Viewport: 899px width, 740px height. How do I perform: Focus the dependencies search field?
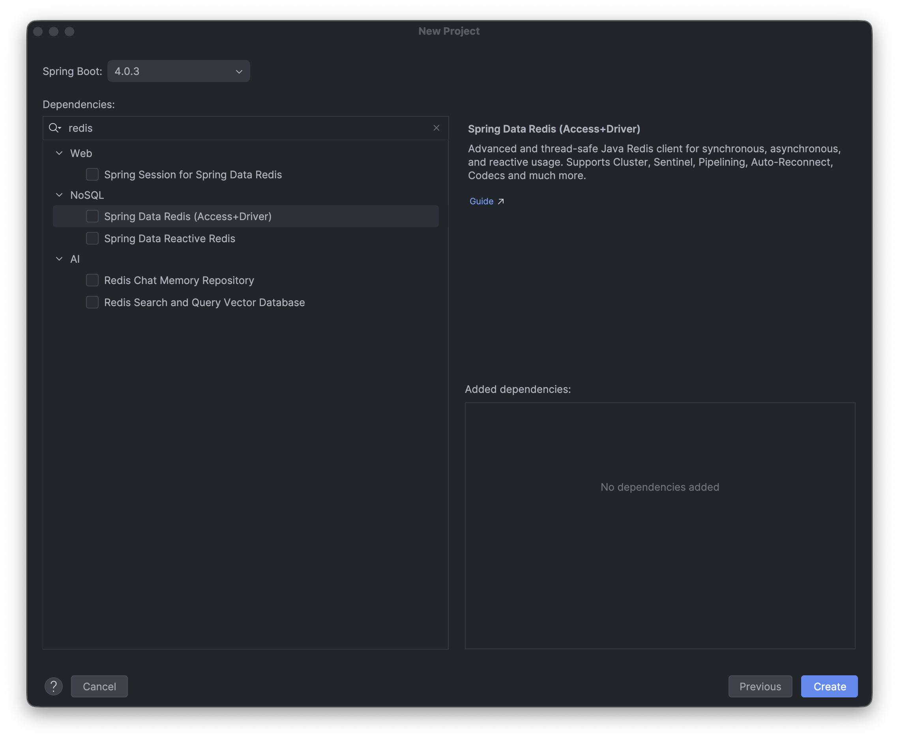(247, 128)
